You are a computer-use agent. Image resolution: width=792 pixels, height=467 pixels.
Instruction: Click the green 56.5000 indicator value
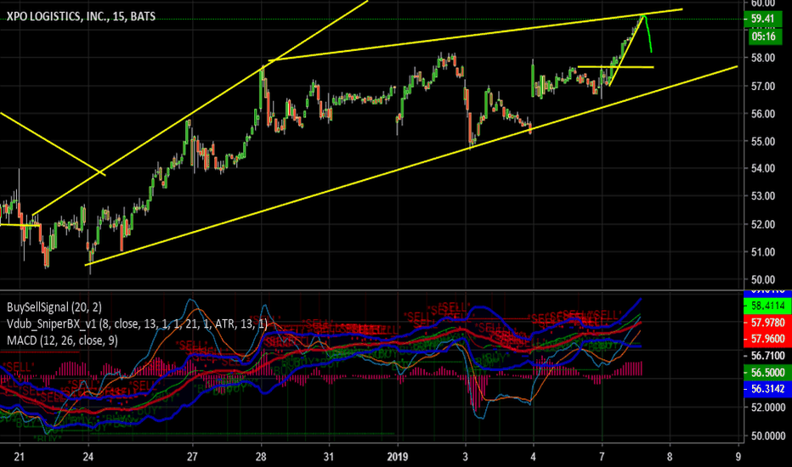tap(767, 373)
